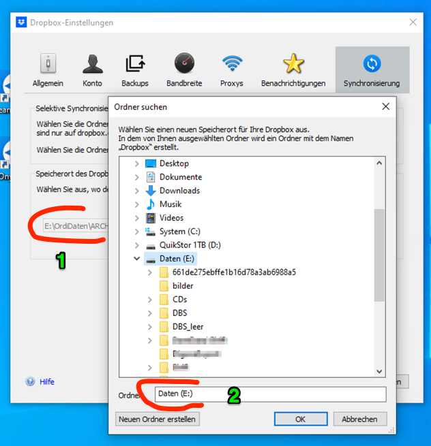
Task: Close the Ordner suchen dialog
Action: [x=386, y=107]
